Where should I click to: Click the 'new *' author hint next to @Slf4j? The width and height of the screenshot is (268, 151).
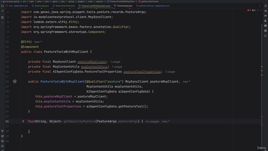click(38, 42)
